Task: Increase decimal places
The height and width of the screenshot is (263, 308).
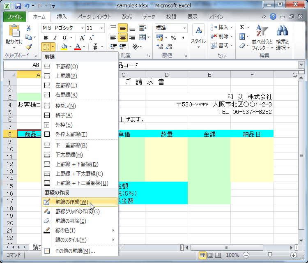Action: coord(160,47)
